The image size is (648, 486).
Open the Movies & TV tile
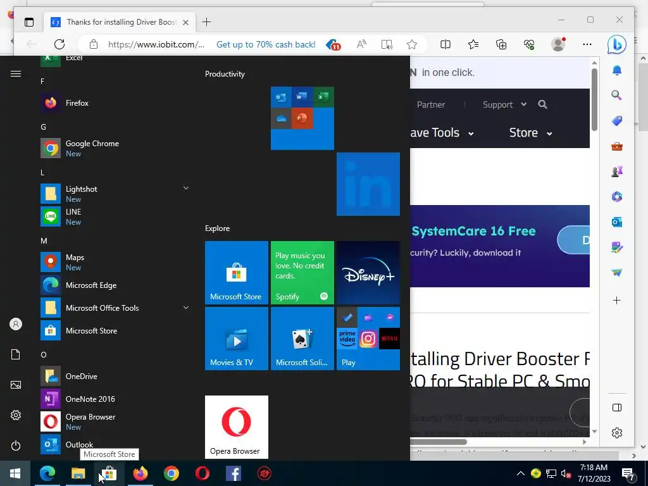click(x=237, y=339)
